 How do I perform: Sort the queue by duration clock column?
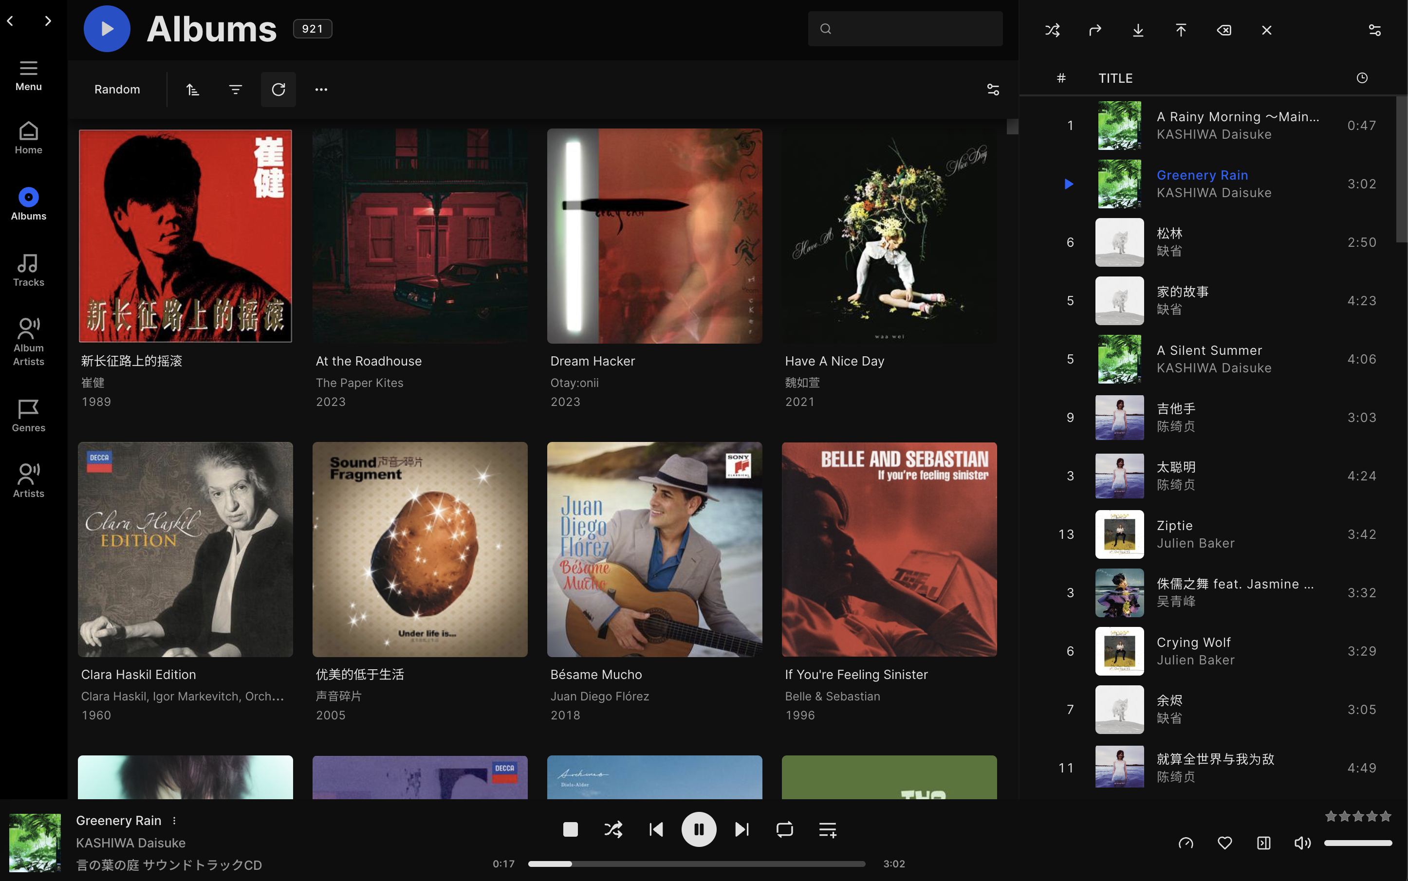pos(1362,78)
